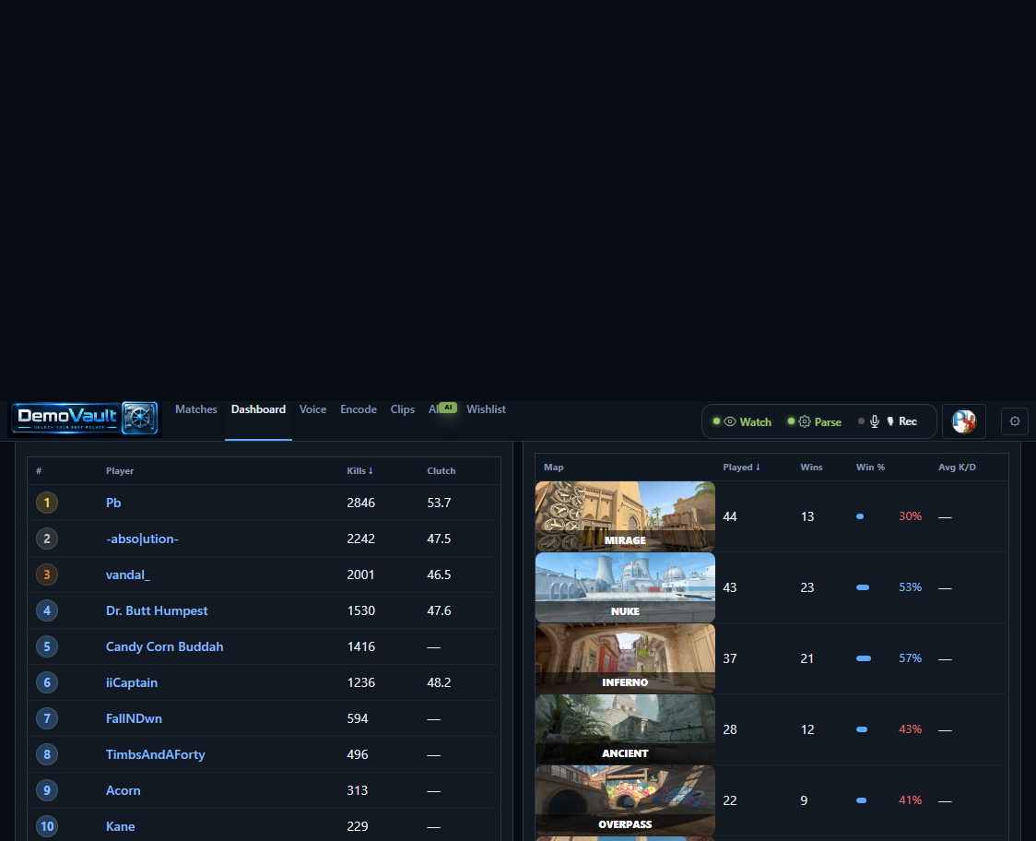Open the Inferno map thumbnail
This screenshot has height=841, width=1036.
tap(625, 658)
